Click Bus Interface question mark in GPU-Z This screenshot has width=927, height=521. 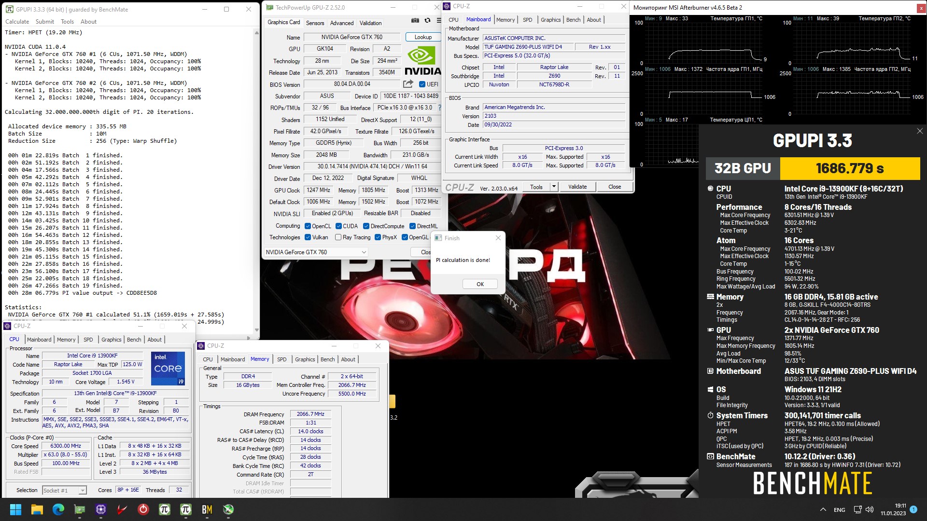(x=439, y=108)
